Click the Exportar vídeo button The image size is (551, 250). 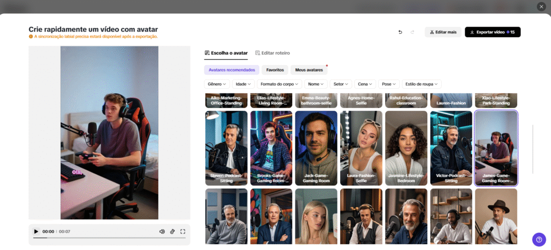click(x=493, y=32)
